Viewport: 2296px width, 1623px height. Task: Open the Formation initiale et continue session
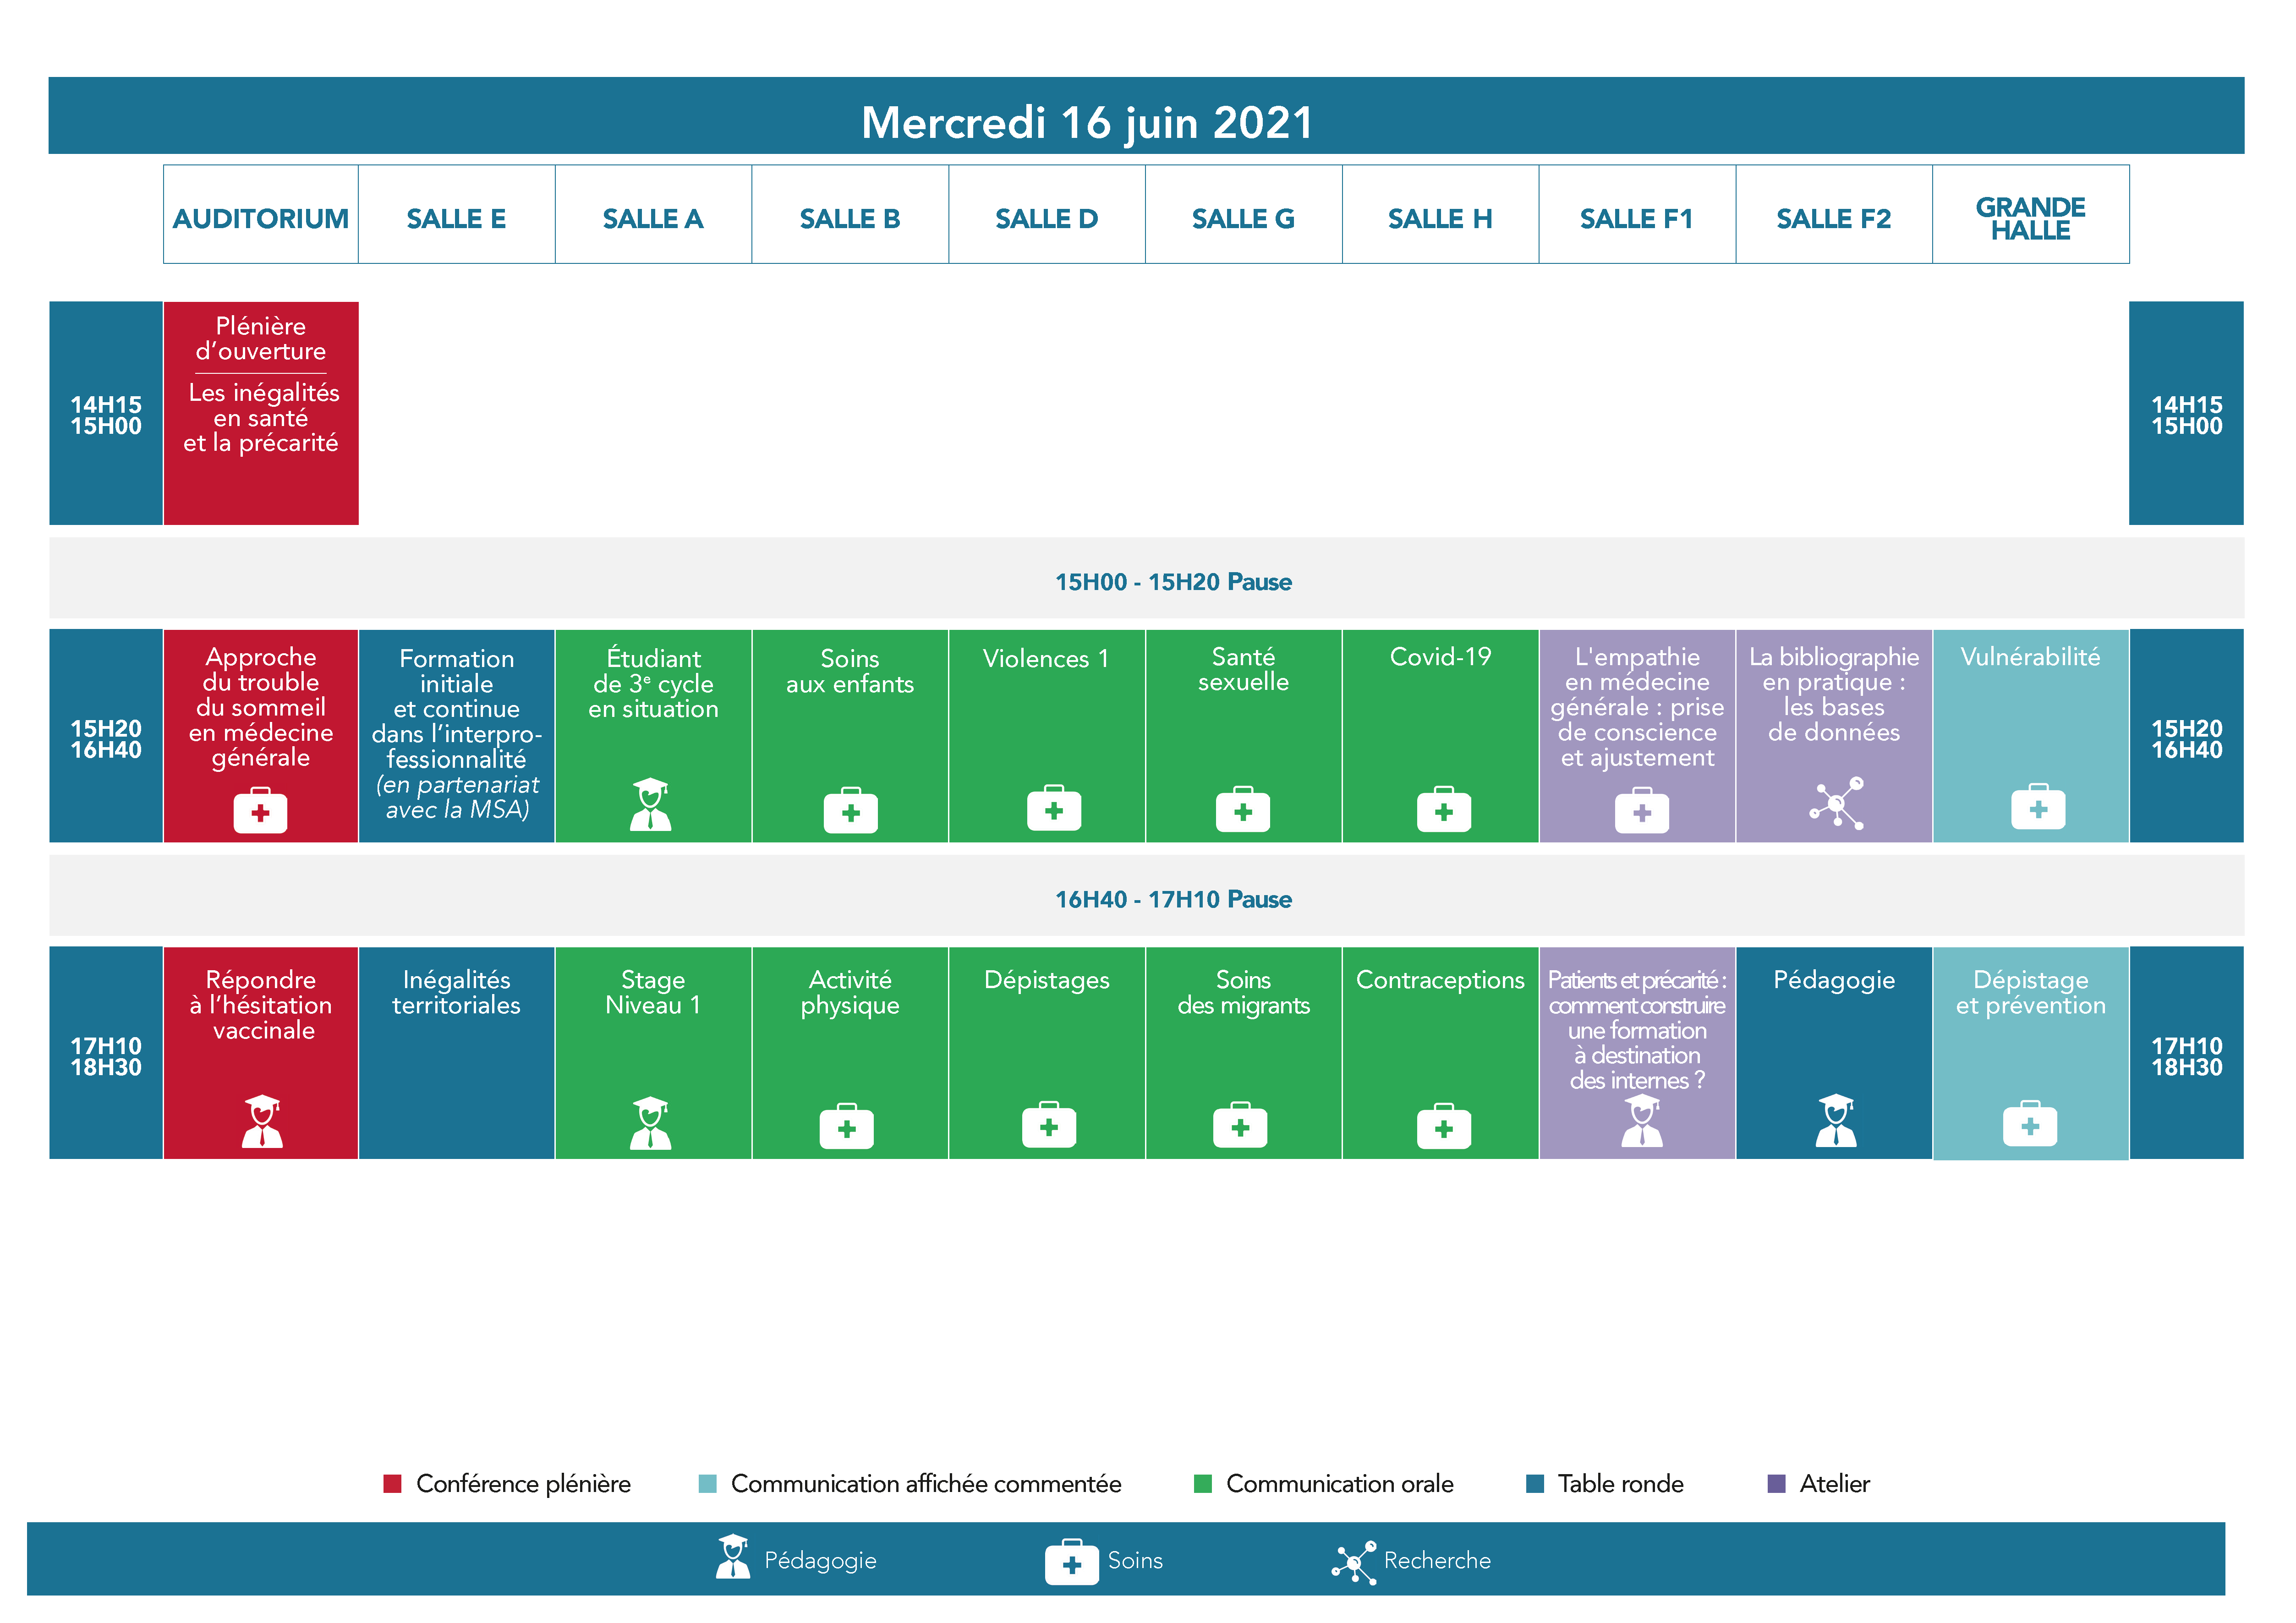pyautogui.click(x=456, y=735)
